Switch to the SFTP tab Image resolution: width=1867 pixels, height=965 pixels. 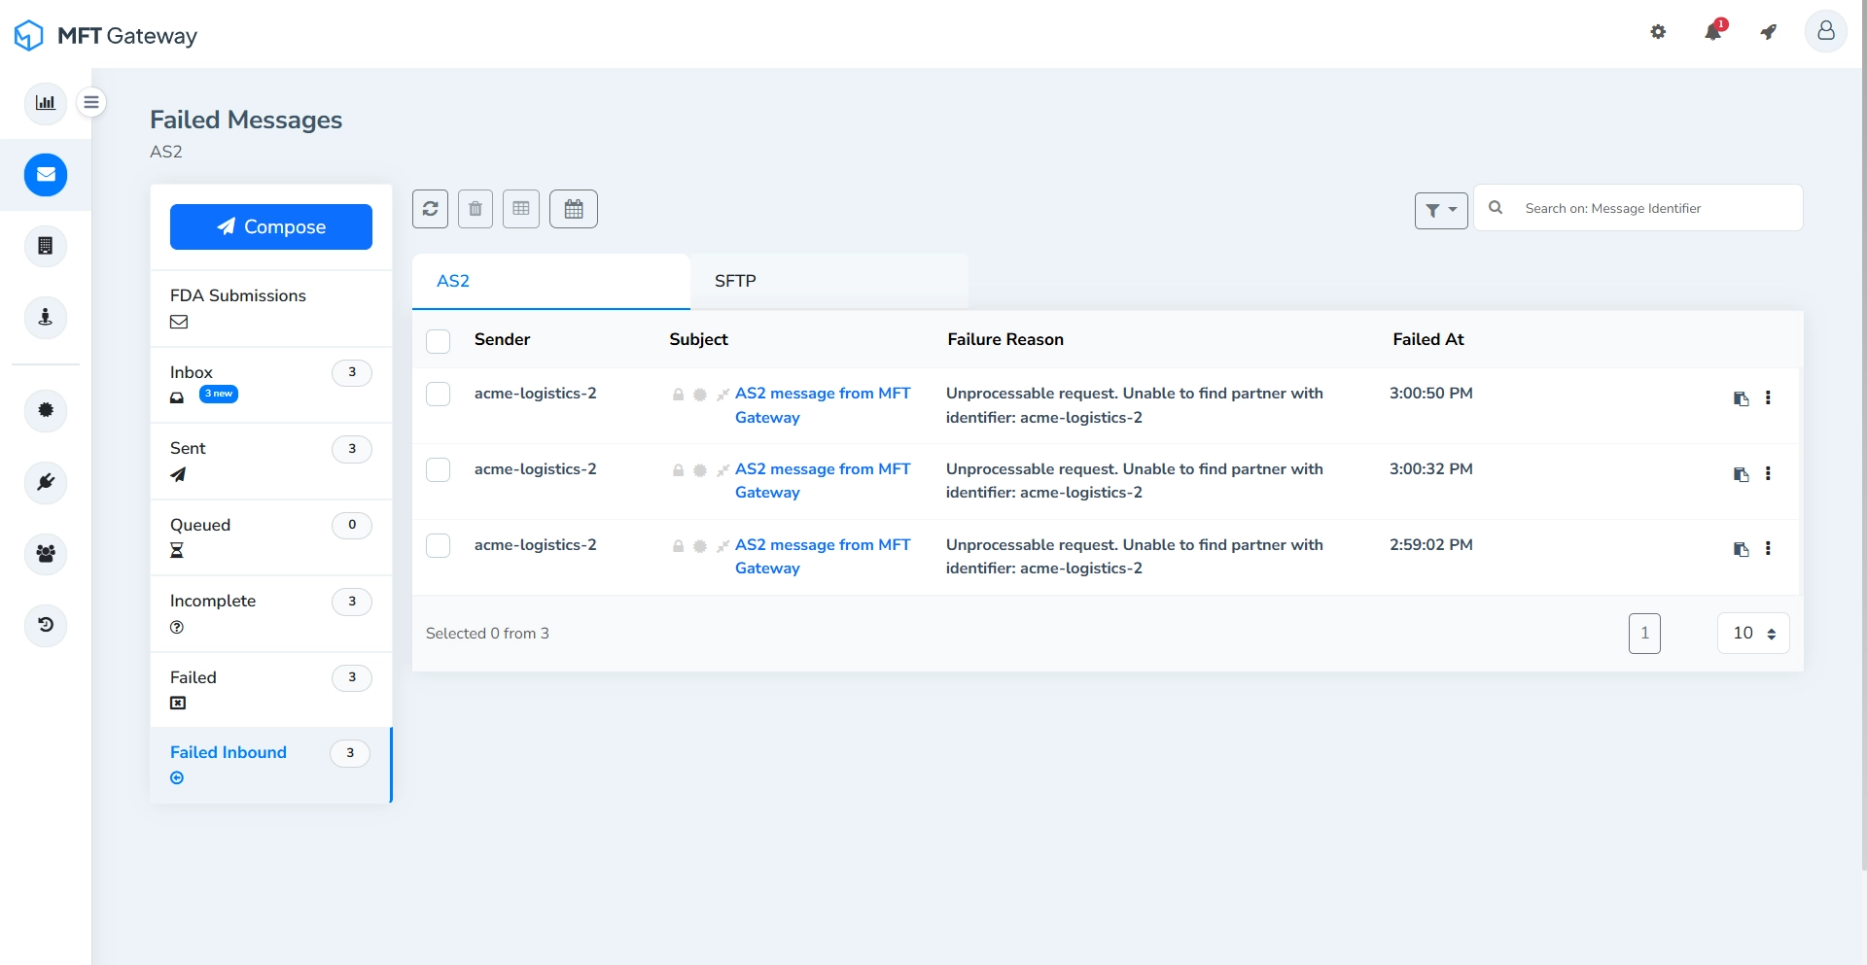(x=829, y=281)
